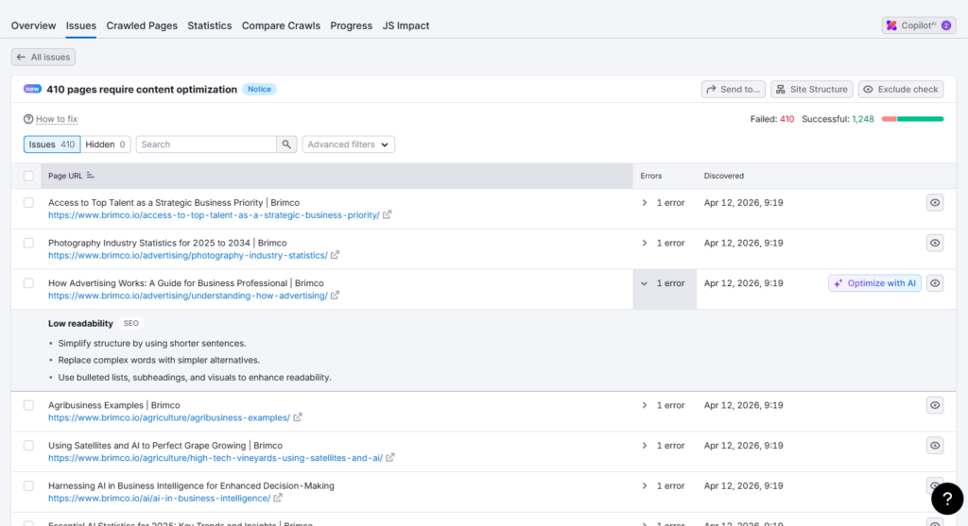The width and height of the screenshot is (968, 526).
Task: Check the How Advertising Works row checkbox
Action: 28,283
